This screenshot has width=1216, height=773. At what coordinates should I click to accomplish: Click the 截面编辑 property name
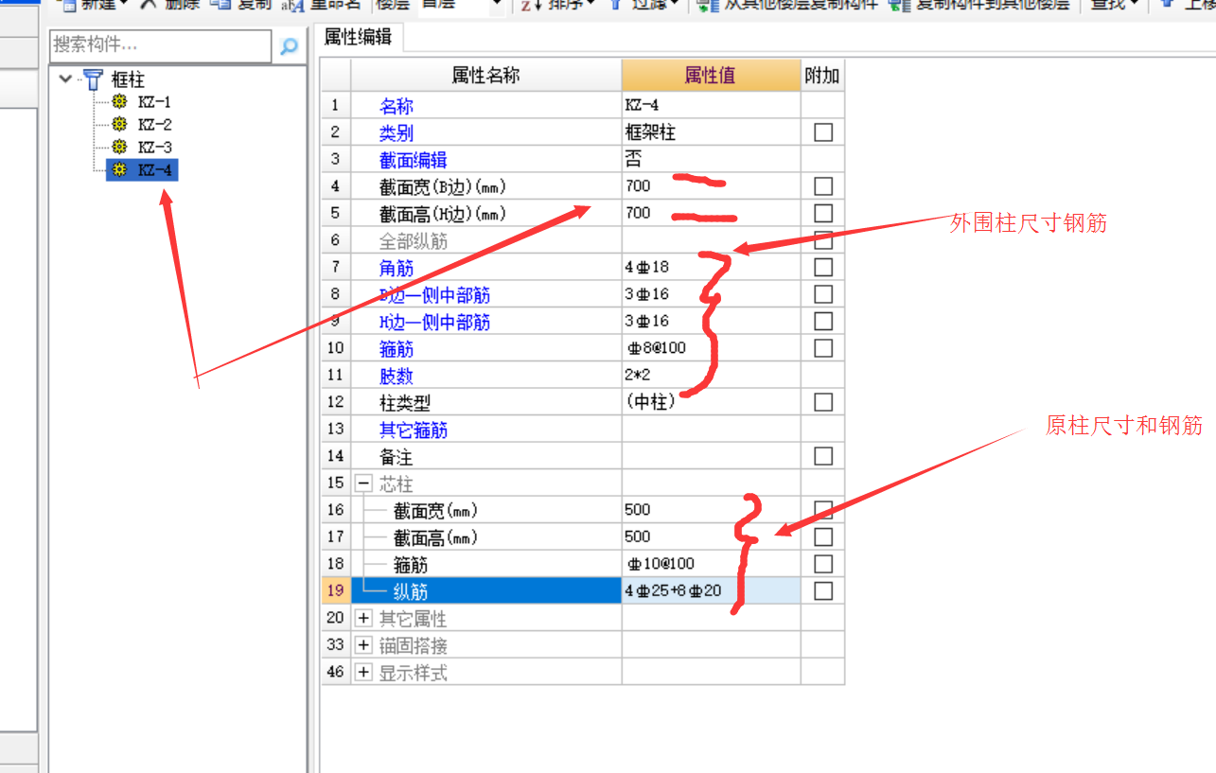pos(414,160)
